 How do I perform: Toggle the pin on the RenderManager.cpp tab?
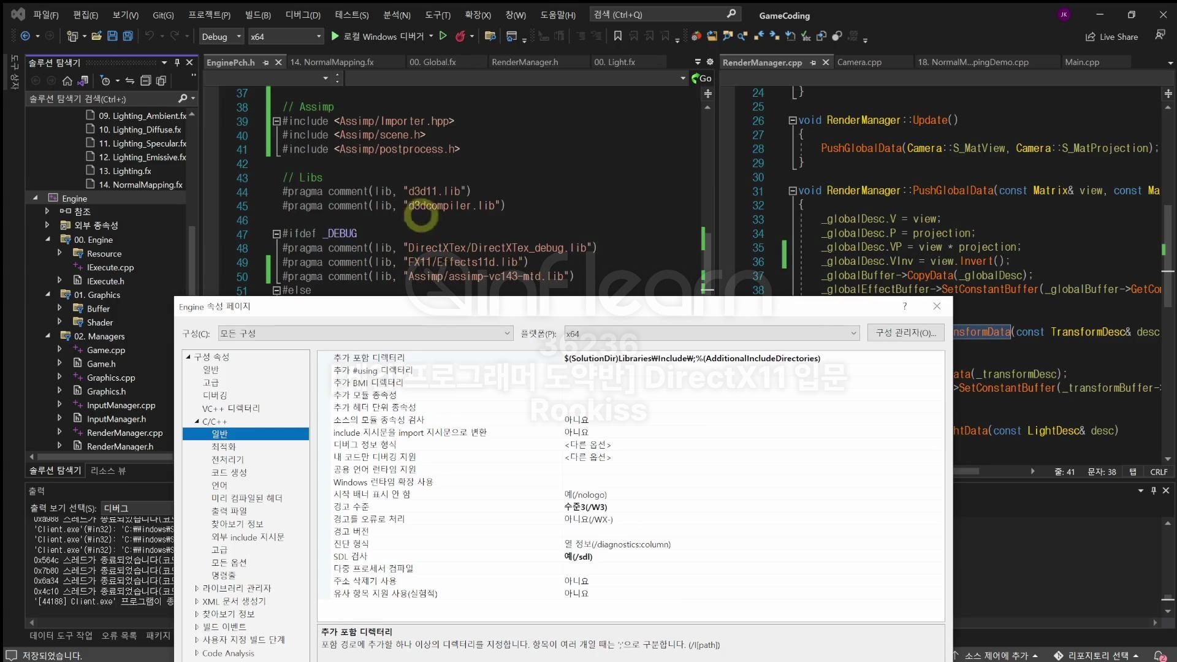click(x=813, y=63)
